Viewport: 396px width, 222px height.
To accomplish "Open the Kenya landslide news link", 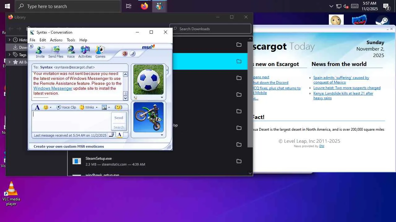I will tap(343, 96).
